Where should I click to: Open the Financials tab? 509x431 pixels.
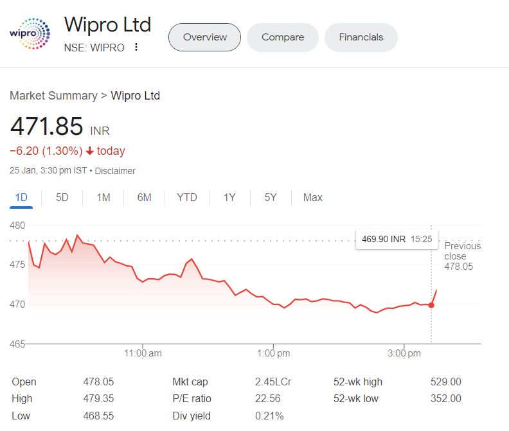(x=361, y=37)
